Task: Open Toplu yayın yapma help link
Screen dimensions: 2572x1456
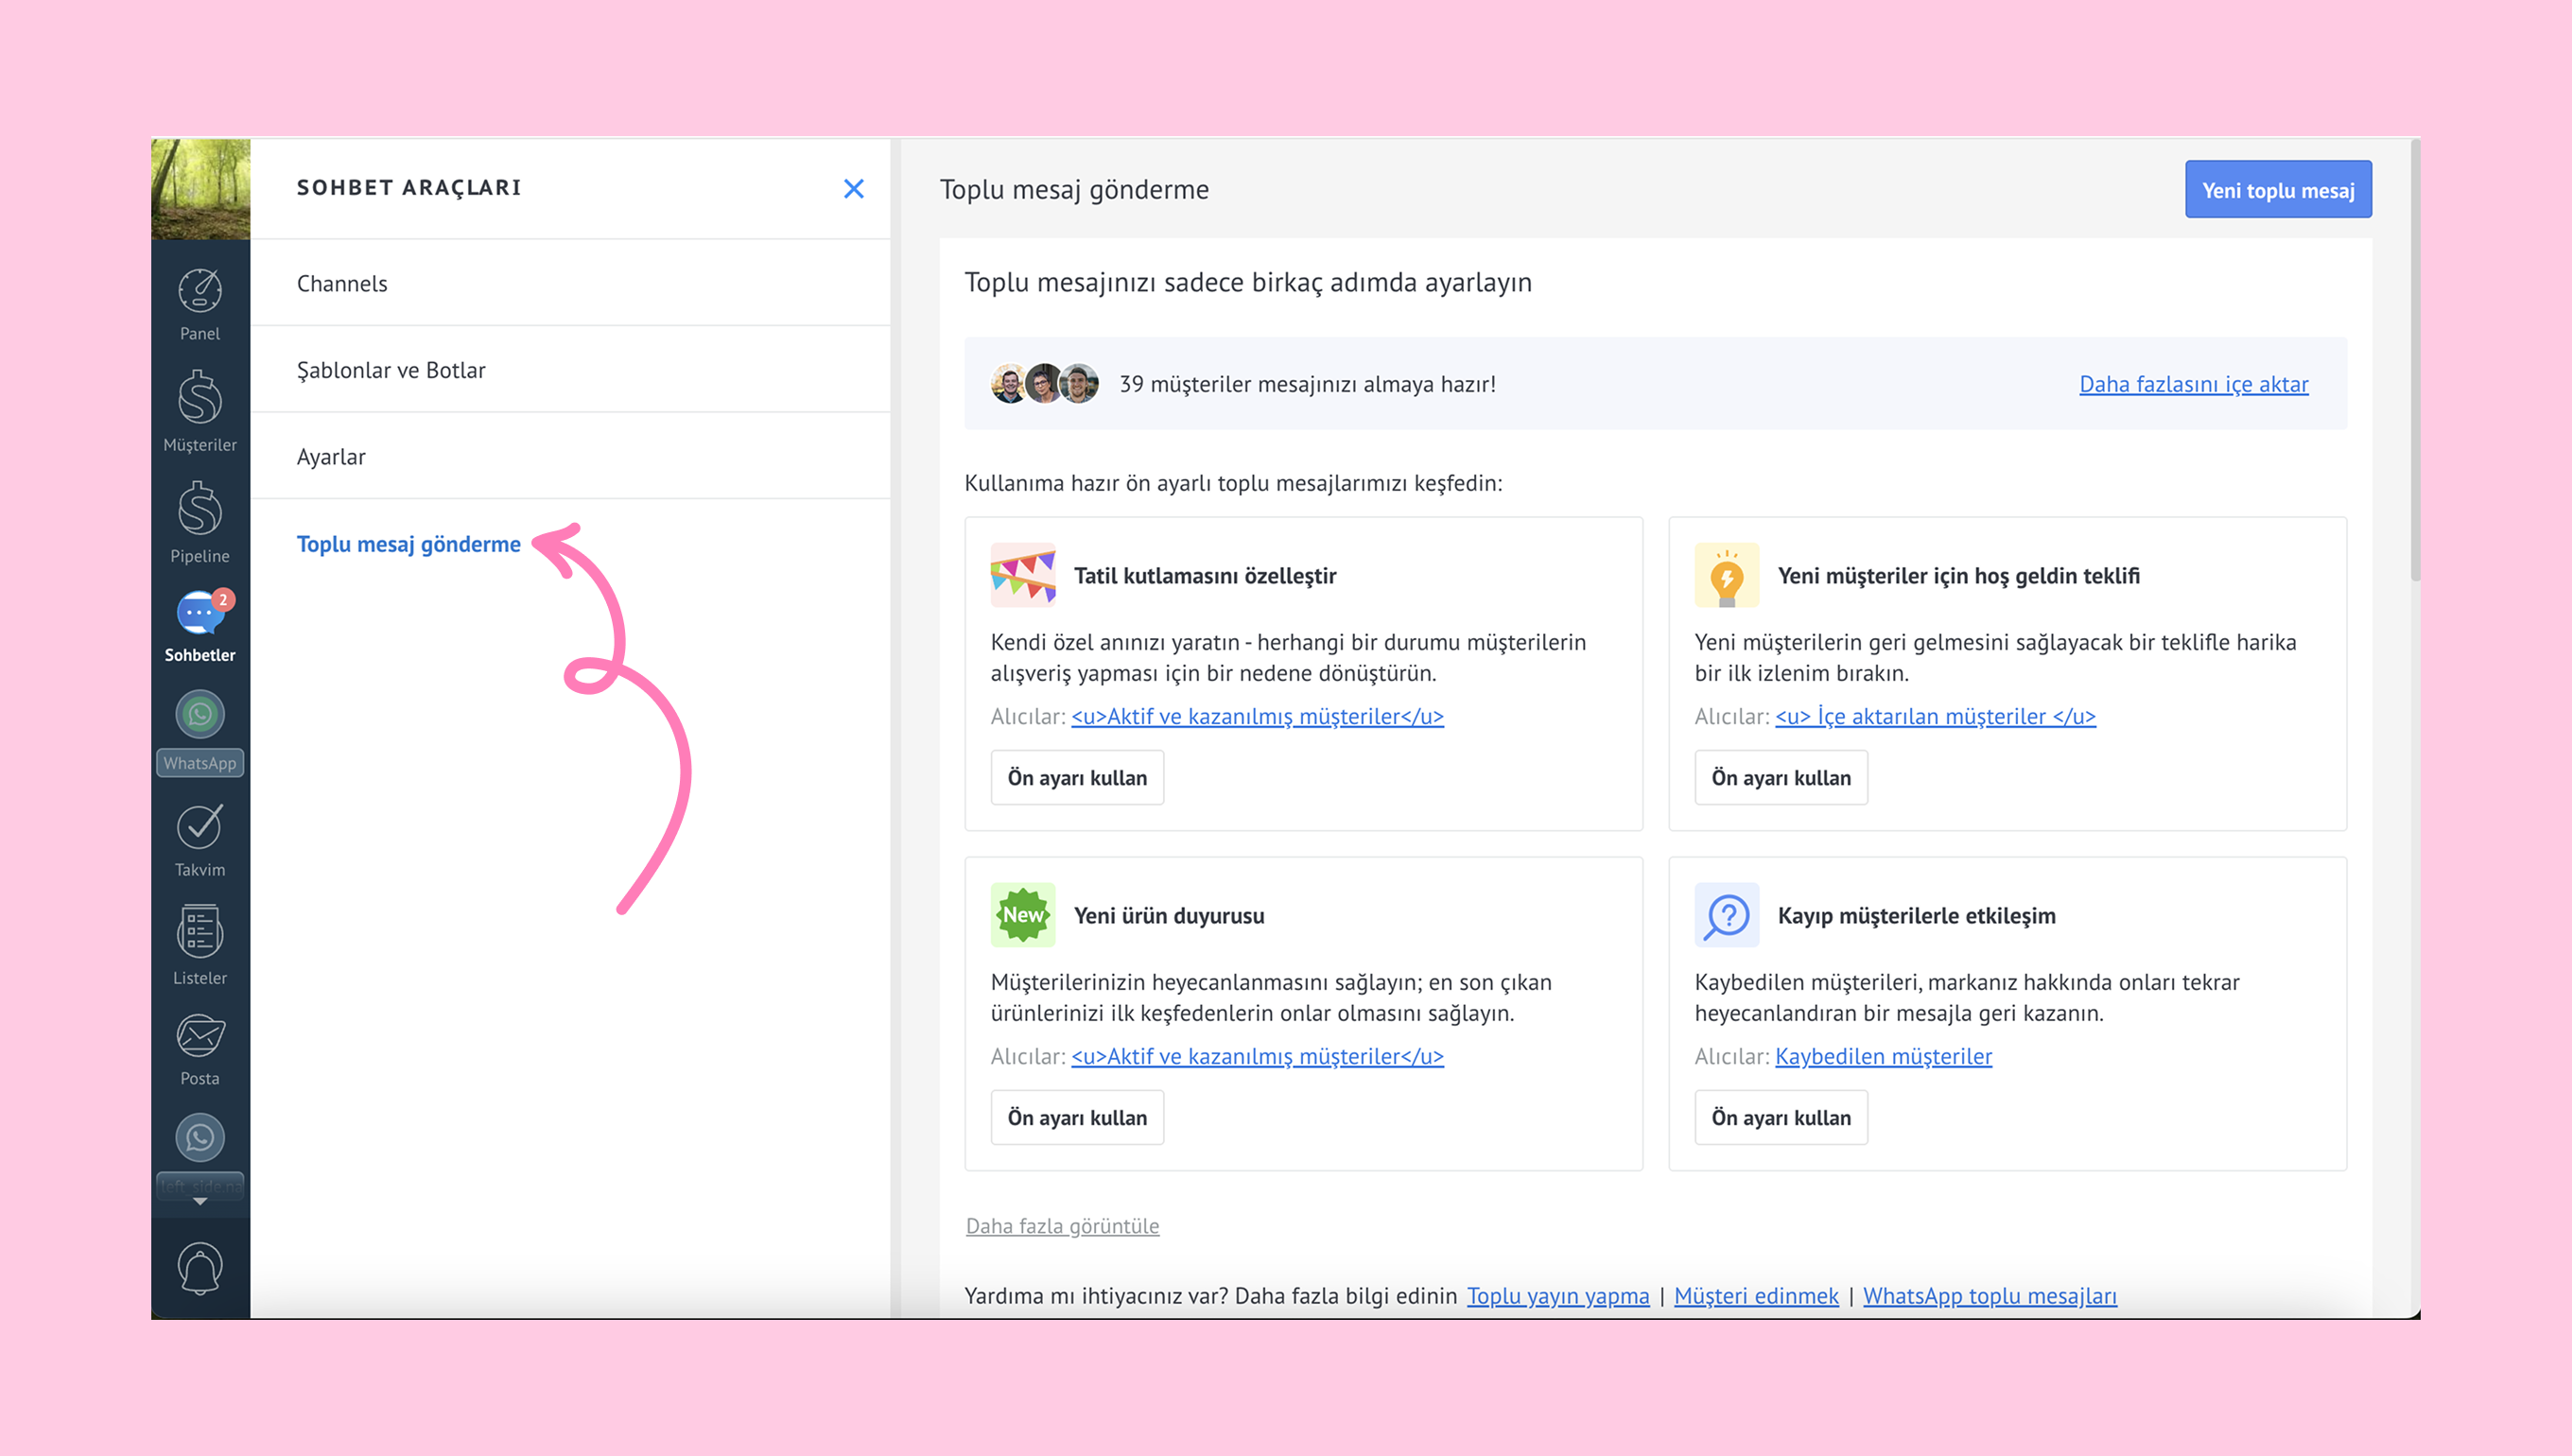Action: (1557, 1296)
